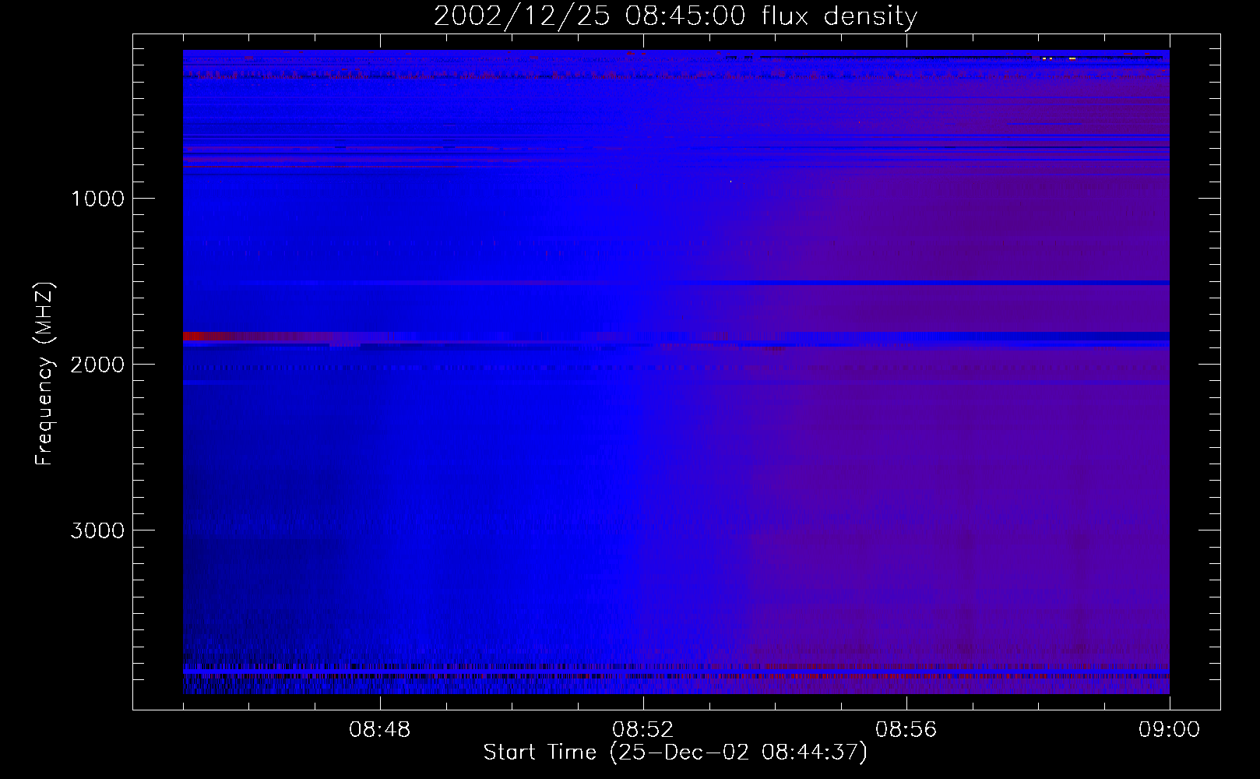Click the yellow spike at the spectrogram's top right
1260x779 pixels.
tap(1072, 58)
